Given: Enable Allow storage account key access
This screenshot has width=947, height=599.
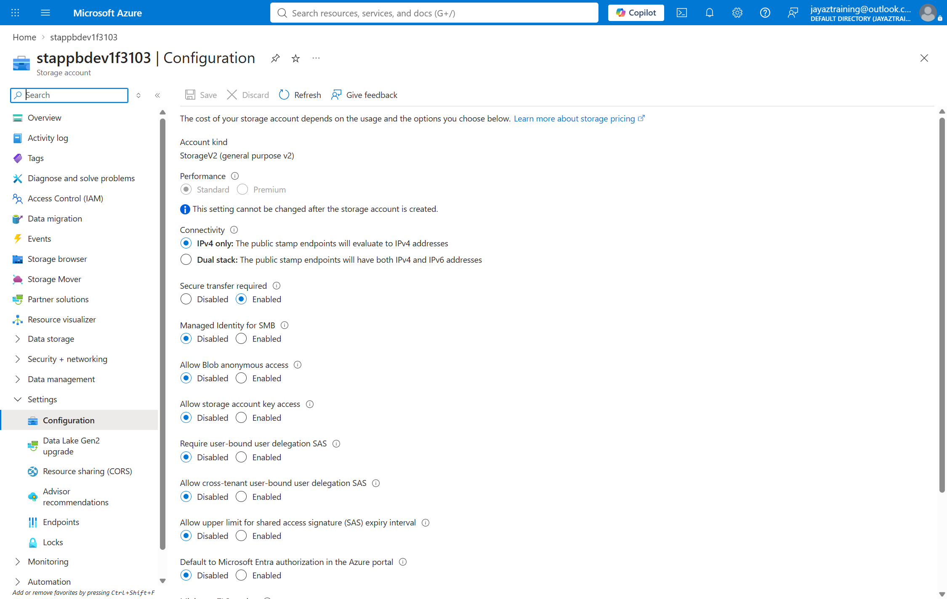Looking at the screenshot, I should click(x=241, y=418).
